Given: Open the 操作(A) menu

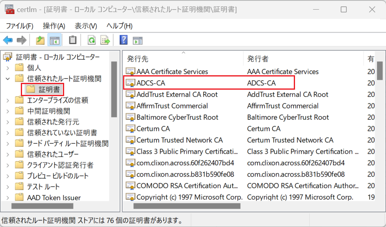Looking at the screenshot, I should pos(54,26).
